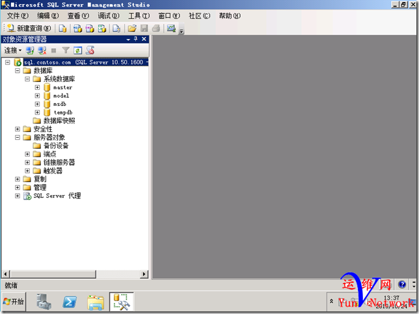
Task: Select the master database label
Action: [x=63, y=87]
